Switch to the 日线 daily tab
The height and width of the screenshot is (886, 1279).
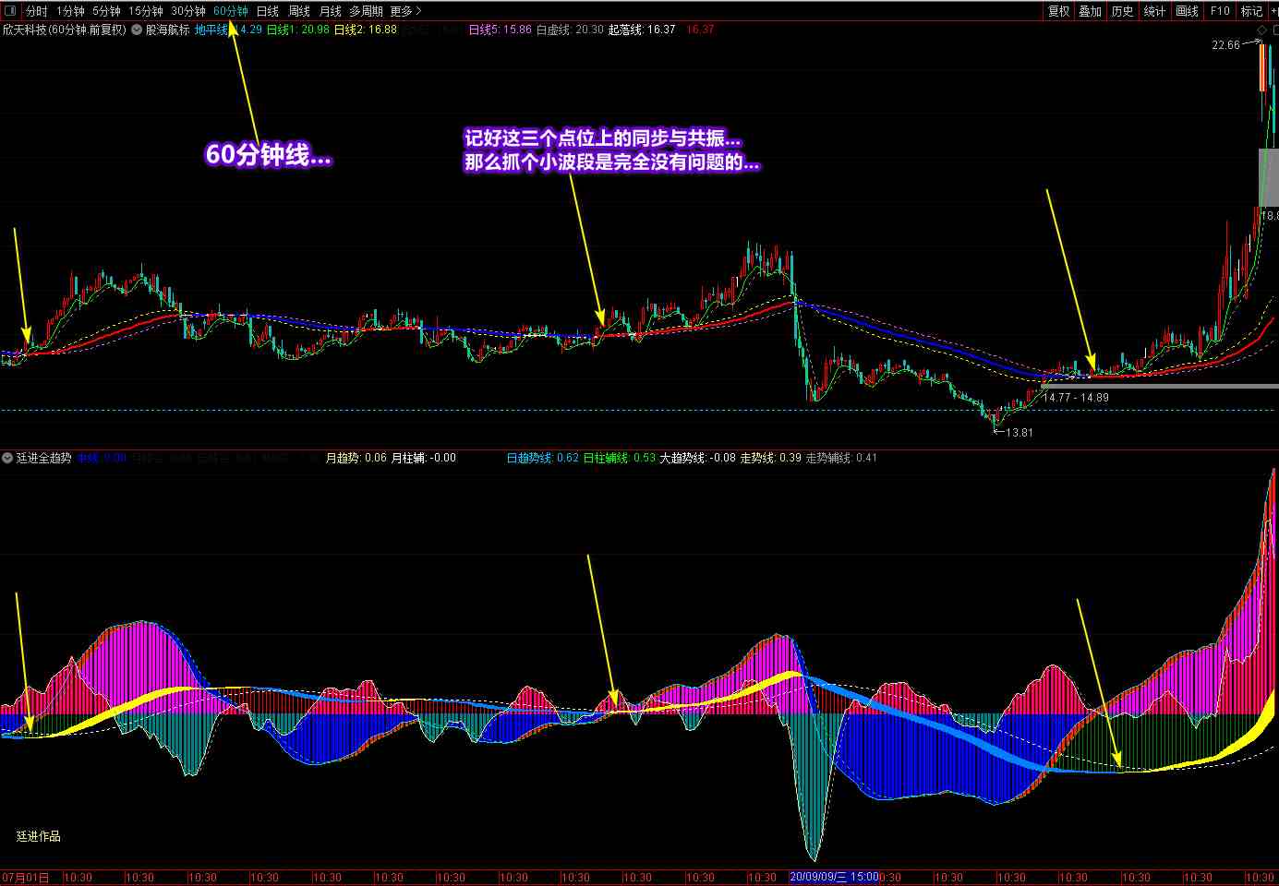267,11
